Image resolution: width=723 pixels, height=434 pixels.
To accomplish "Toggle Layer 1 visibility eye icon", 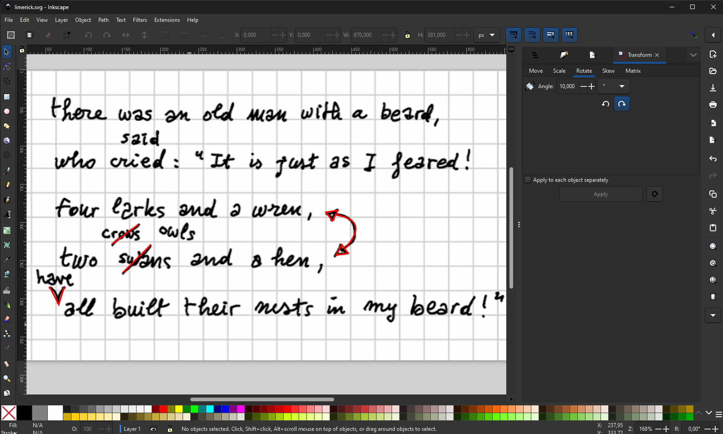I will 153,429.
